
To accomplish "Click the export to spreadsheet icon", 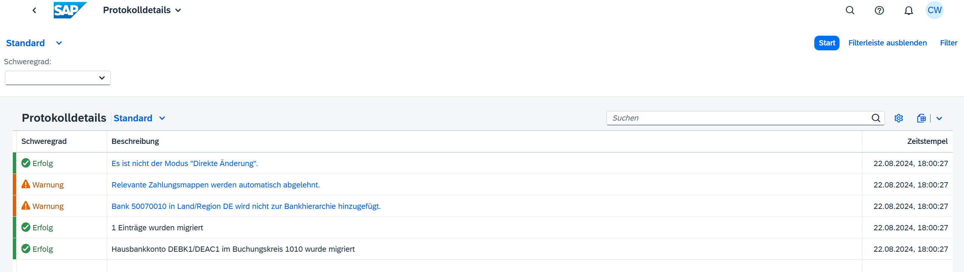I will (x=921, y=118).
